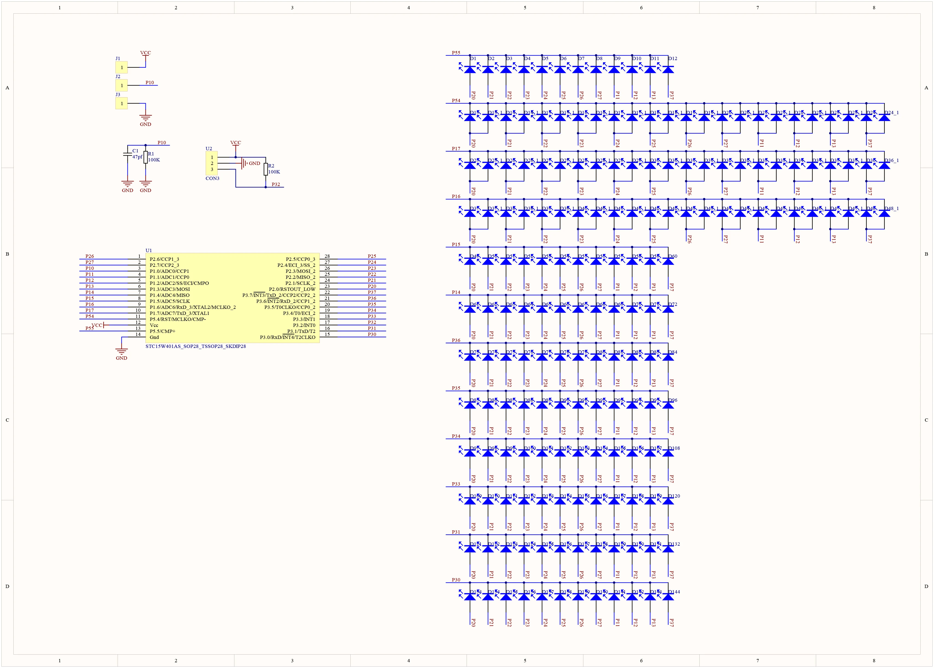Select resistor R2 near CON3
The height and width of the screenshot is (668, 934).
266,169
